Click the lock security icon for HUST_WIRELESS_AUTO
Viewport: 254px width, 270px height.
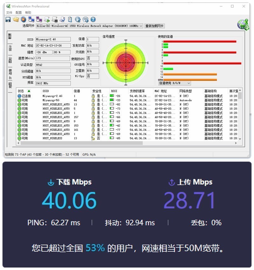(x=93, y=104)
